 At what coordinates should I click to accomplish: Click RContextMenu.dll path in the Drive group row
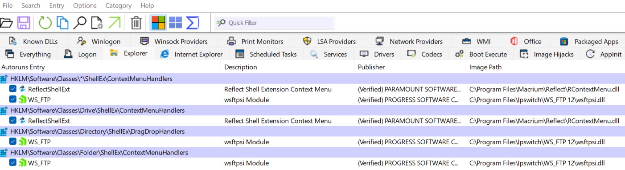click(x=544, y=121)
